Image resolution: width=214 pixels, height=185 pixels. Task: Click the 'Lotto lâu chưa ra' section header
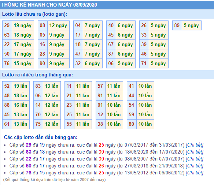coord(34,14)
